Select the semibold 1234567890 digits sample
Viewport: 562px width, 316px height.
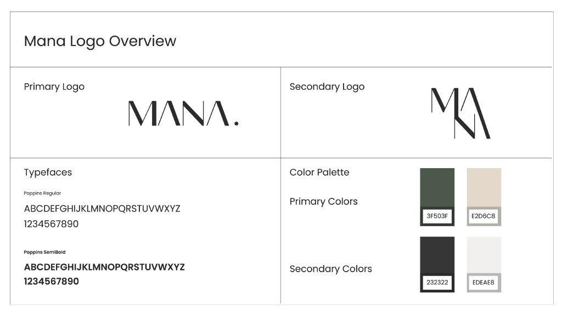[52, 281]
